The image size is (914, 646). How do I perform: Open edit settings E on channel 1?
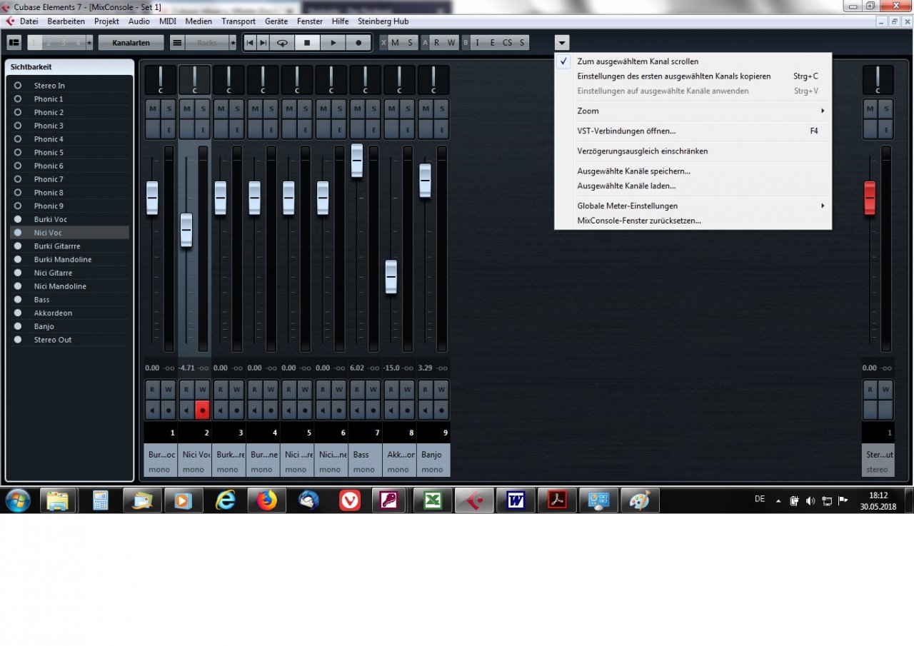click(169, 129)
